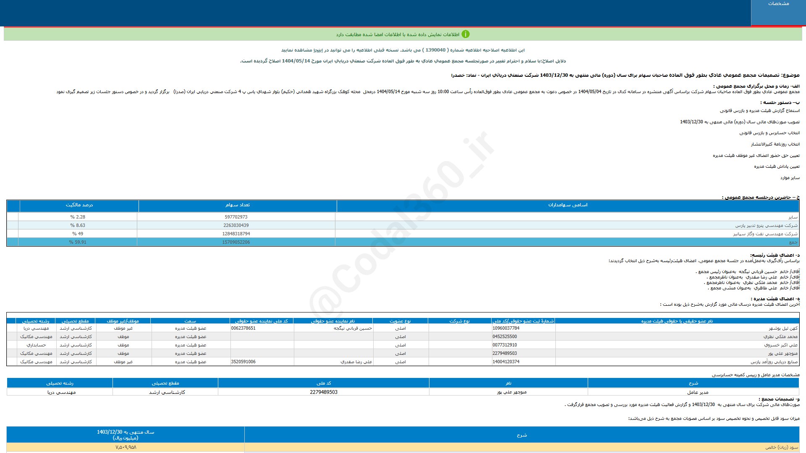This screenshot has height=453, width=806.
Task: Select شرکت مهندسي نفت وگاز سپانیر cell
Action: [765, 234]
